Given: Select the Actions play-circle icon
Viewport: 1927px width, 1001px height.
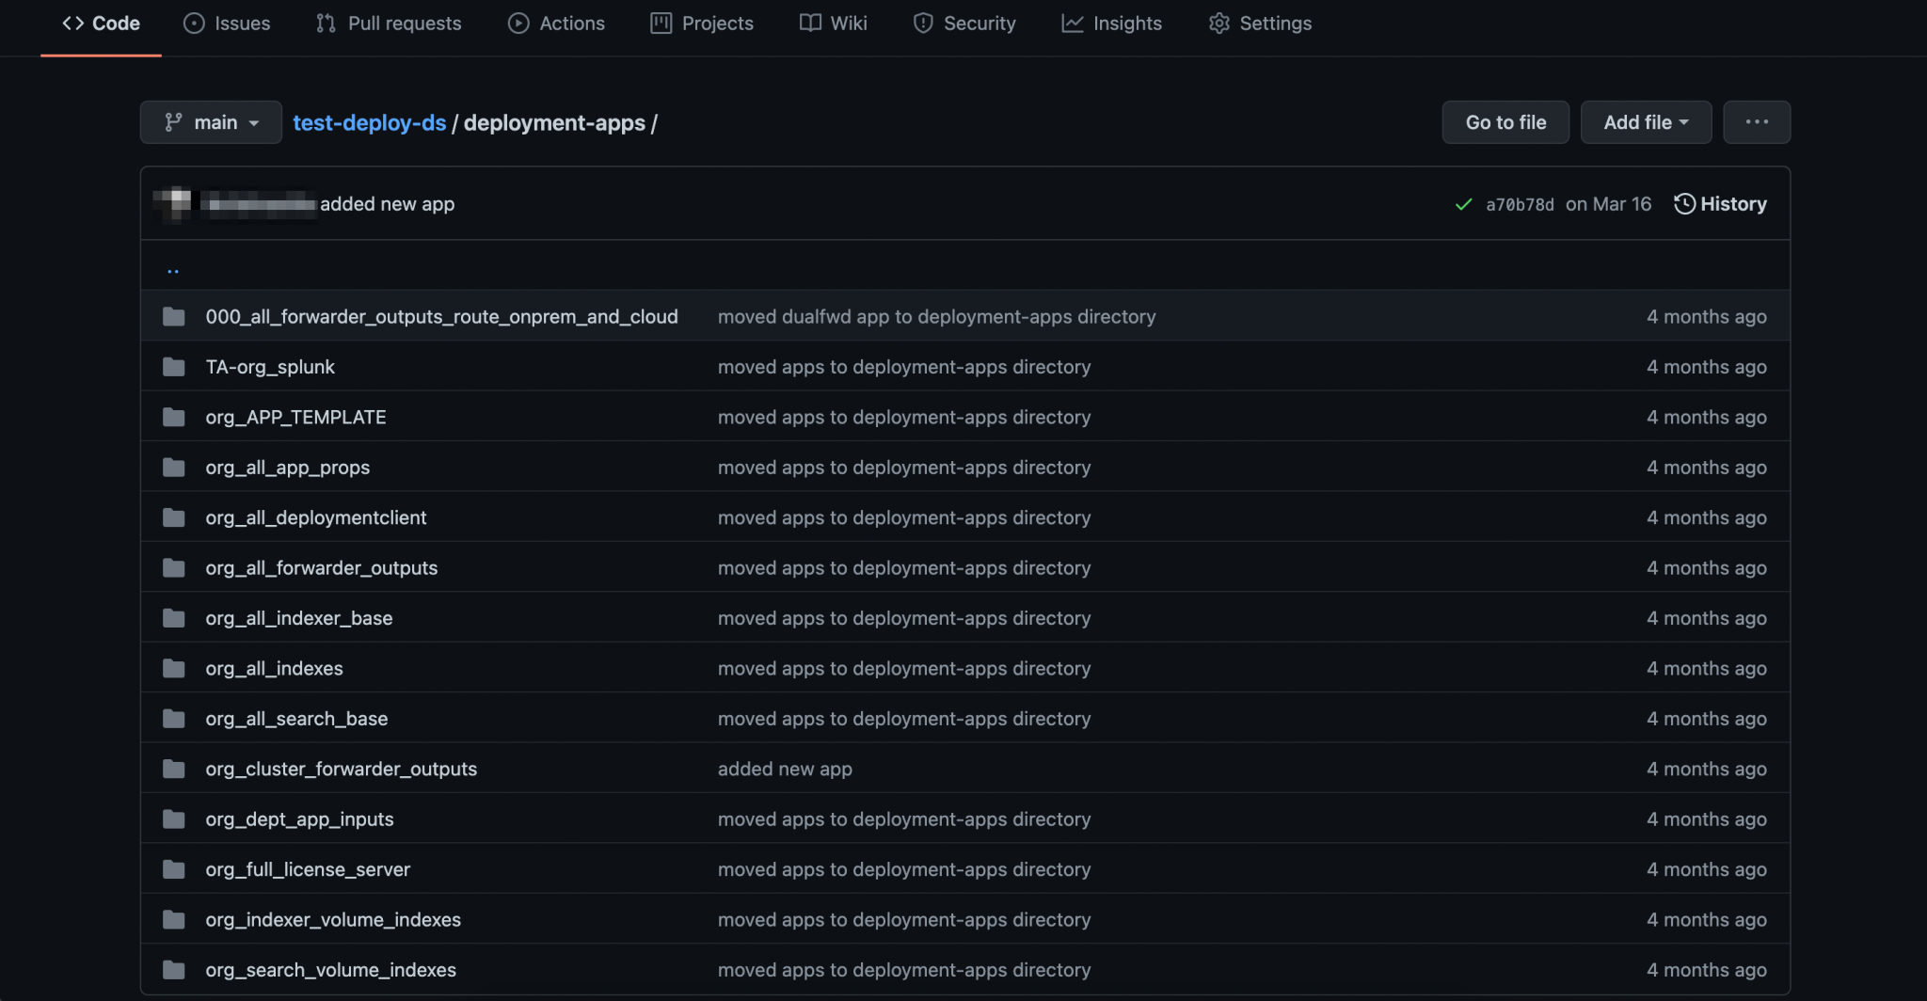Looking at the screenshot, I should (518, 23).
